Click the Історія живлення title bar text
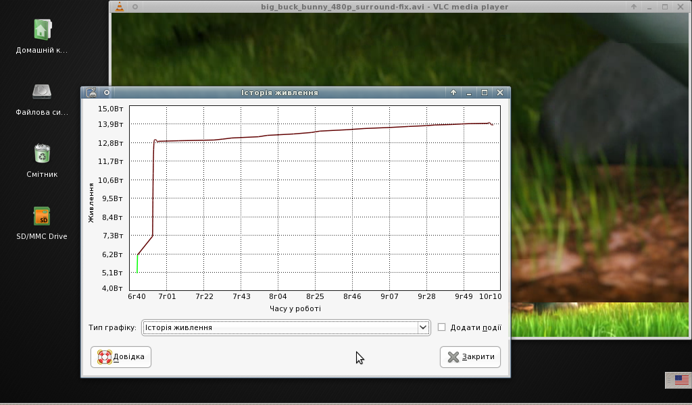Screen dimensions: 692x405 coord(280,92)
